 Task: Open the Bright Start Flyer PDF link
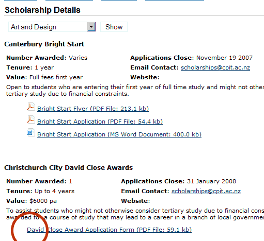tap(93, 109)
